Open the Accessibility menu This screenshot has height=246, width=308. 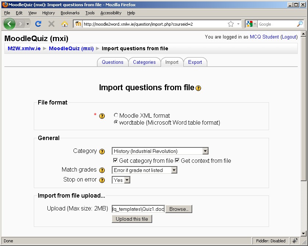(x=111, y=13)
